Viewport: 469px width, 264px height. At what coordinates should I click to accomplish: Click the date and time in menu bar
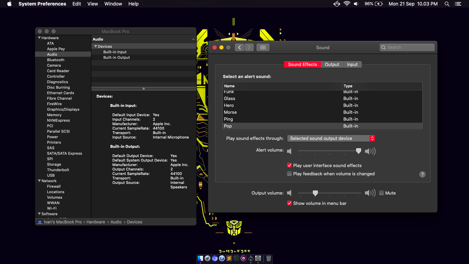coord(413,4)
